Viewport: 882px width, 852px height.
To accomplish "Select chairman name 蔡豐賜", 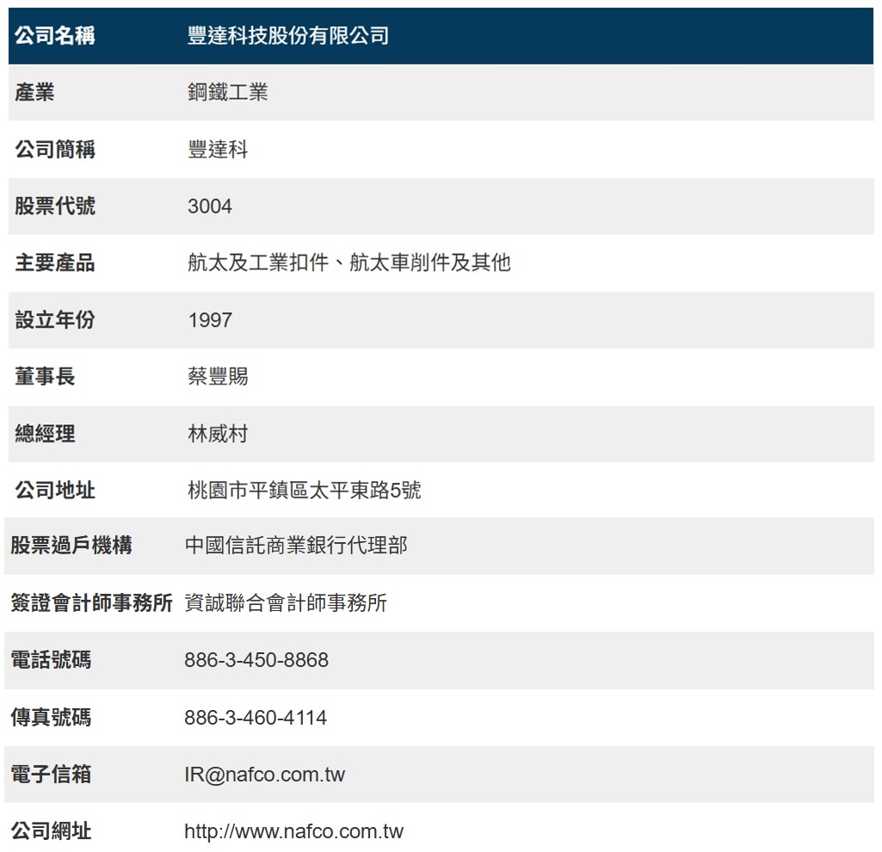I will point(218,376).
